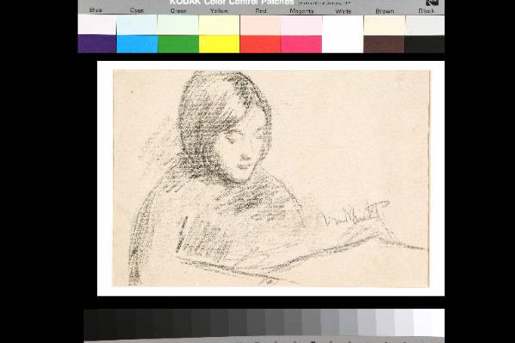This screenshot has width=515, height=343.
Task: Click the dark brown color patch
Action: point(384,44)
